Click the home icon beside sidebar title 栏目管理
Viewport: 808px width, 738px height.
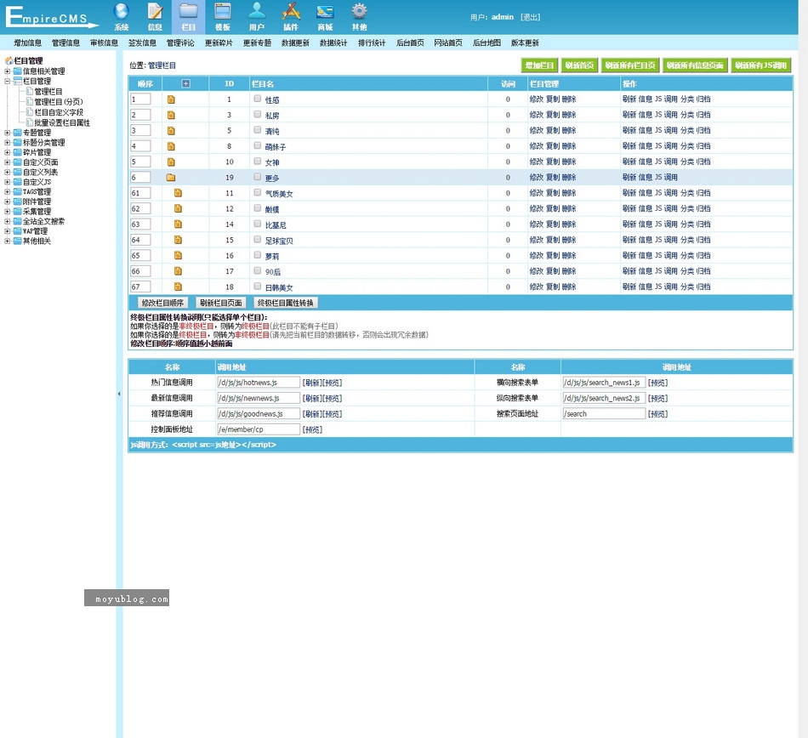(9, 60)
